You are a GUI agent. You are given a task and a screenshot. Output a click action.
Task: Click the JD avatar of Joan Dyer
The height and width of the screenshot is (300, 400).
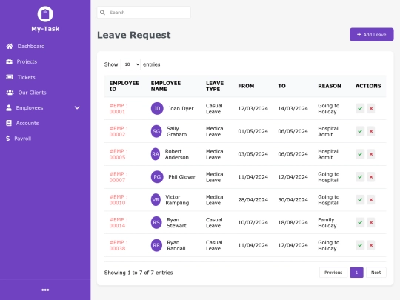[x=157, y=108]
